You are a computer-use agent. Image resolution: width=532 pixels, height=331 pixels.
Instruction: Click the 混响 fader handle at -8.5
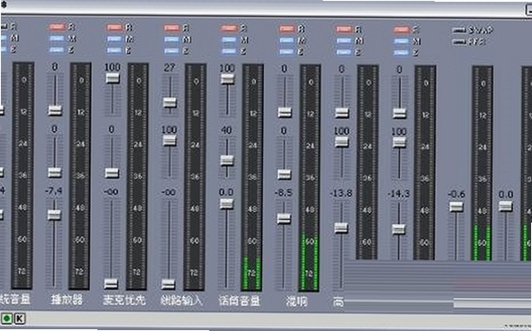(x=284, y=218)
